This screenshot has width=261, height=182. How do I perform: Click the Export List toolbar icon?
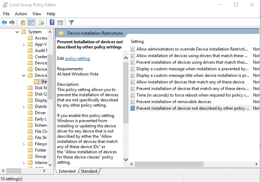tap(42, 22)
